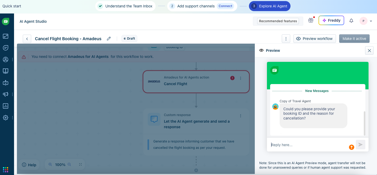The width and height of the screenshot is (377, 175).
Task: Expand Campaigns sidebar submenu dots
Action: click(x=12, y=94)
